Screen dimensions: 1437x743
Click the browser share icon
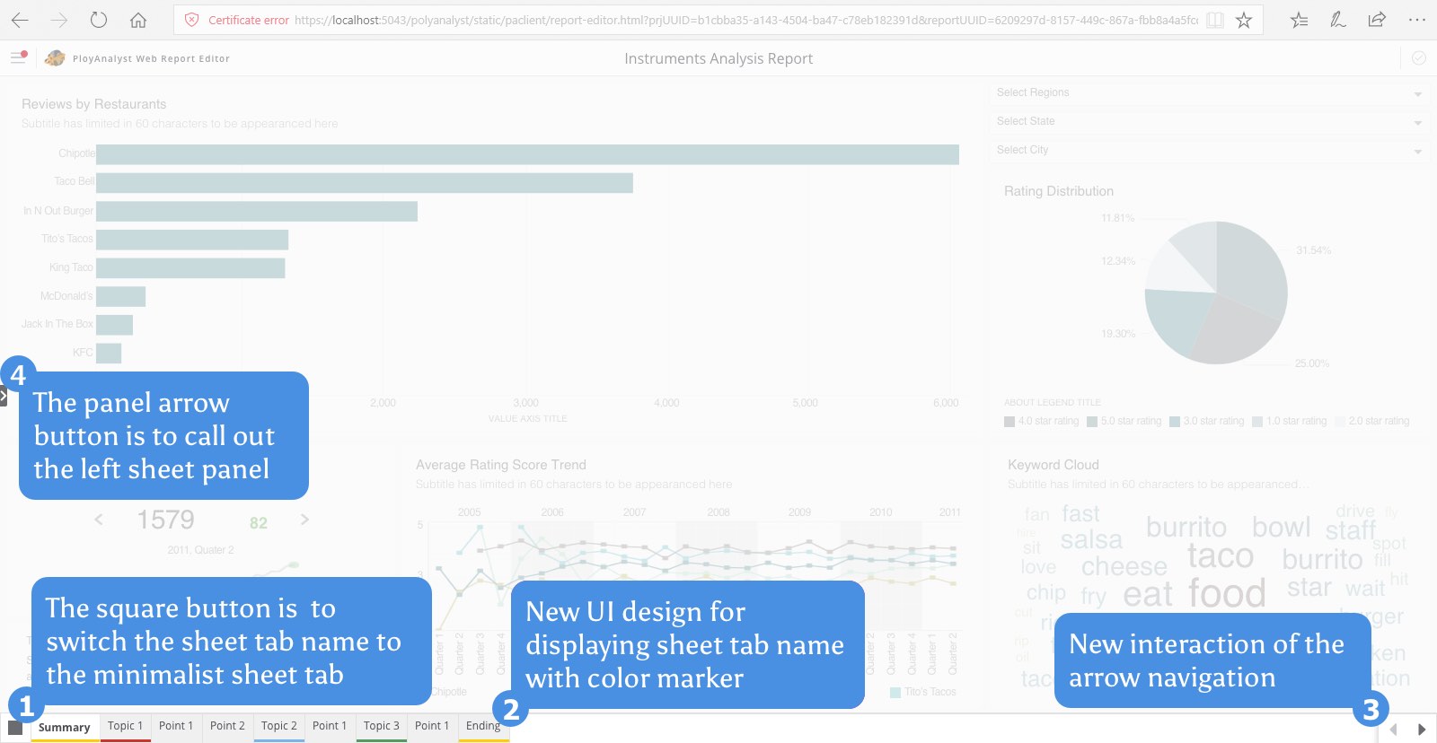click(x=1377, y=20)
